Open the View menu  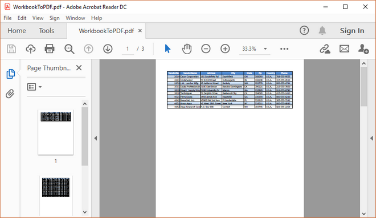38,18
